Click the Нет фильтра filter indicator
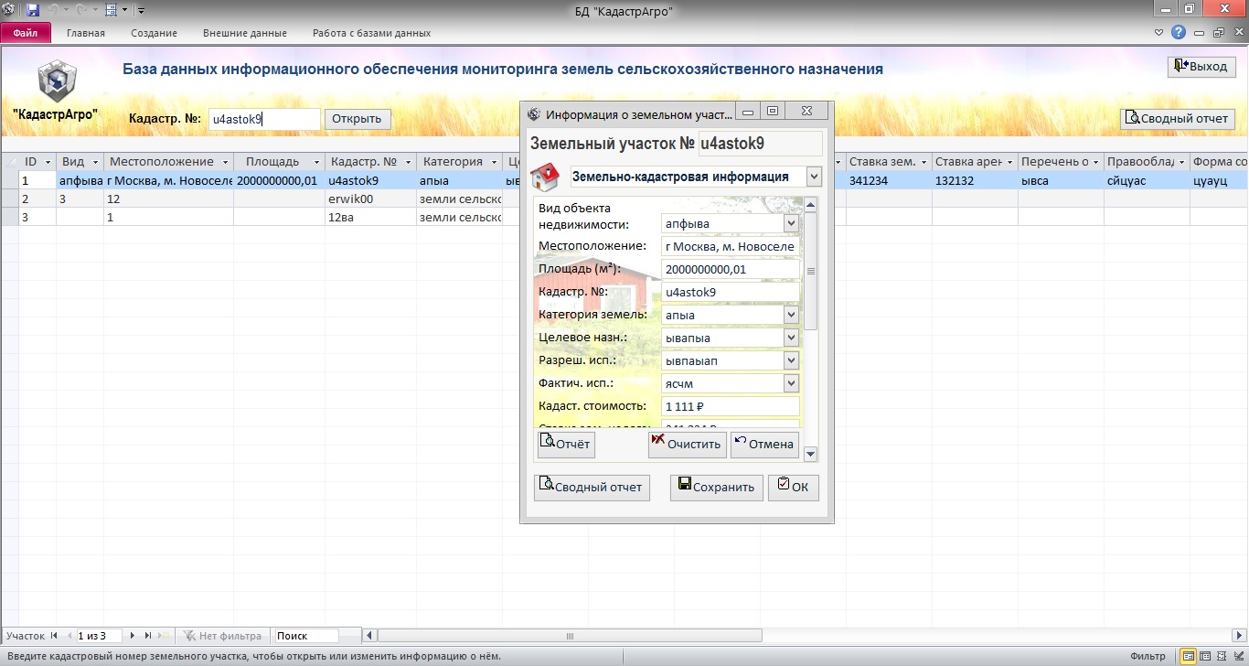1249x666 pixels. tap(222, 636)
